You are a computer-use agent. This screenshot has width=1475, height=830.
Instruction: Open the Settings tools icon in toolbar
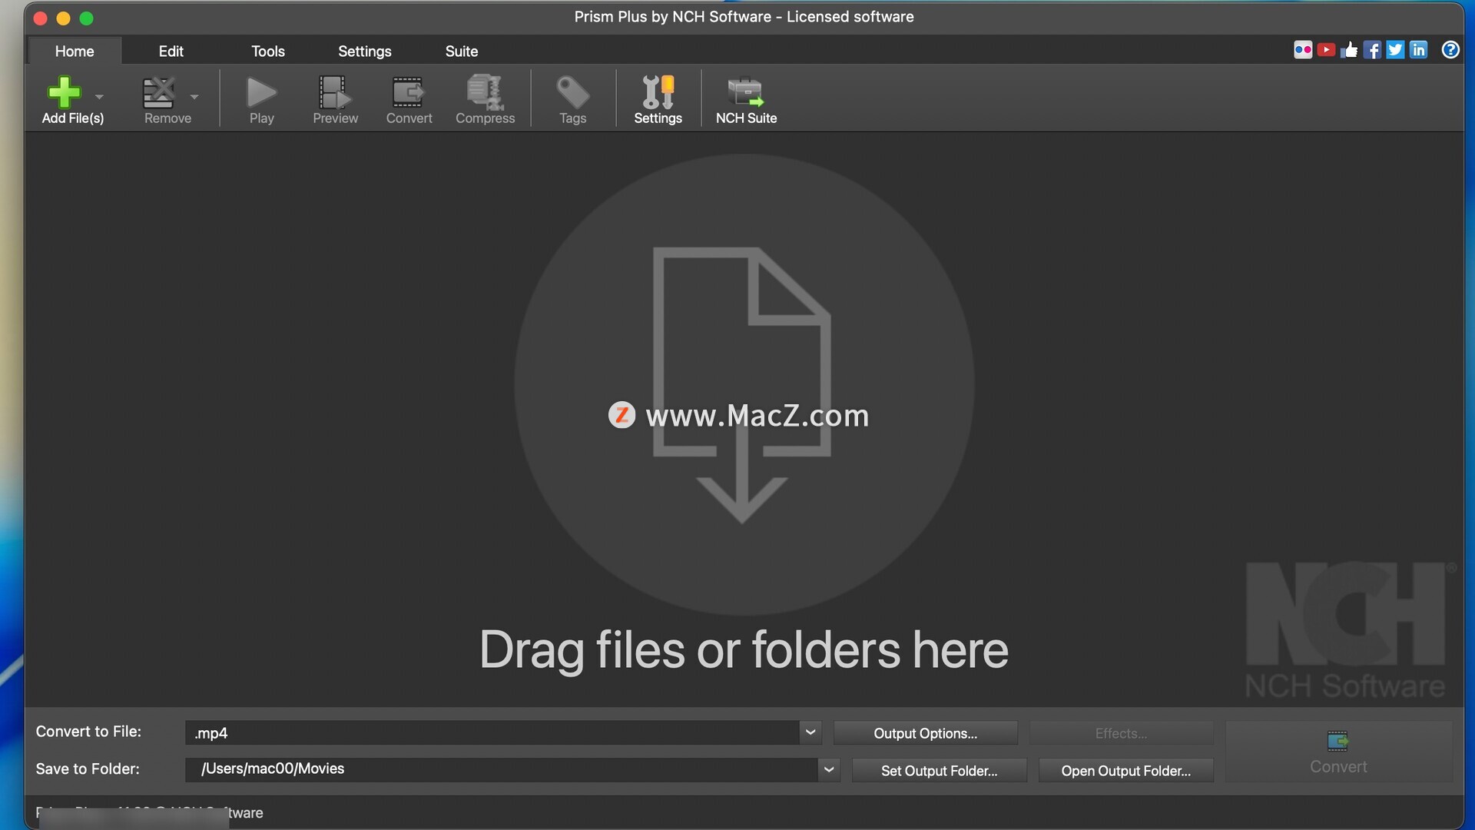pyautogui.click(x=658, y=92)
